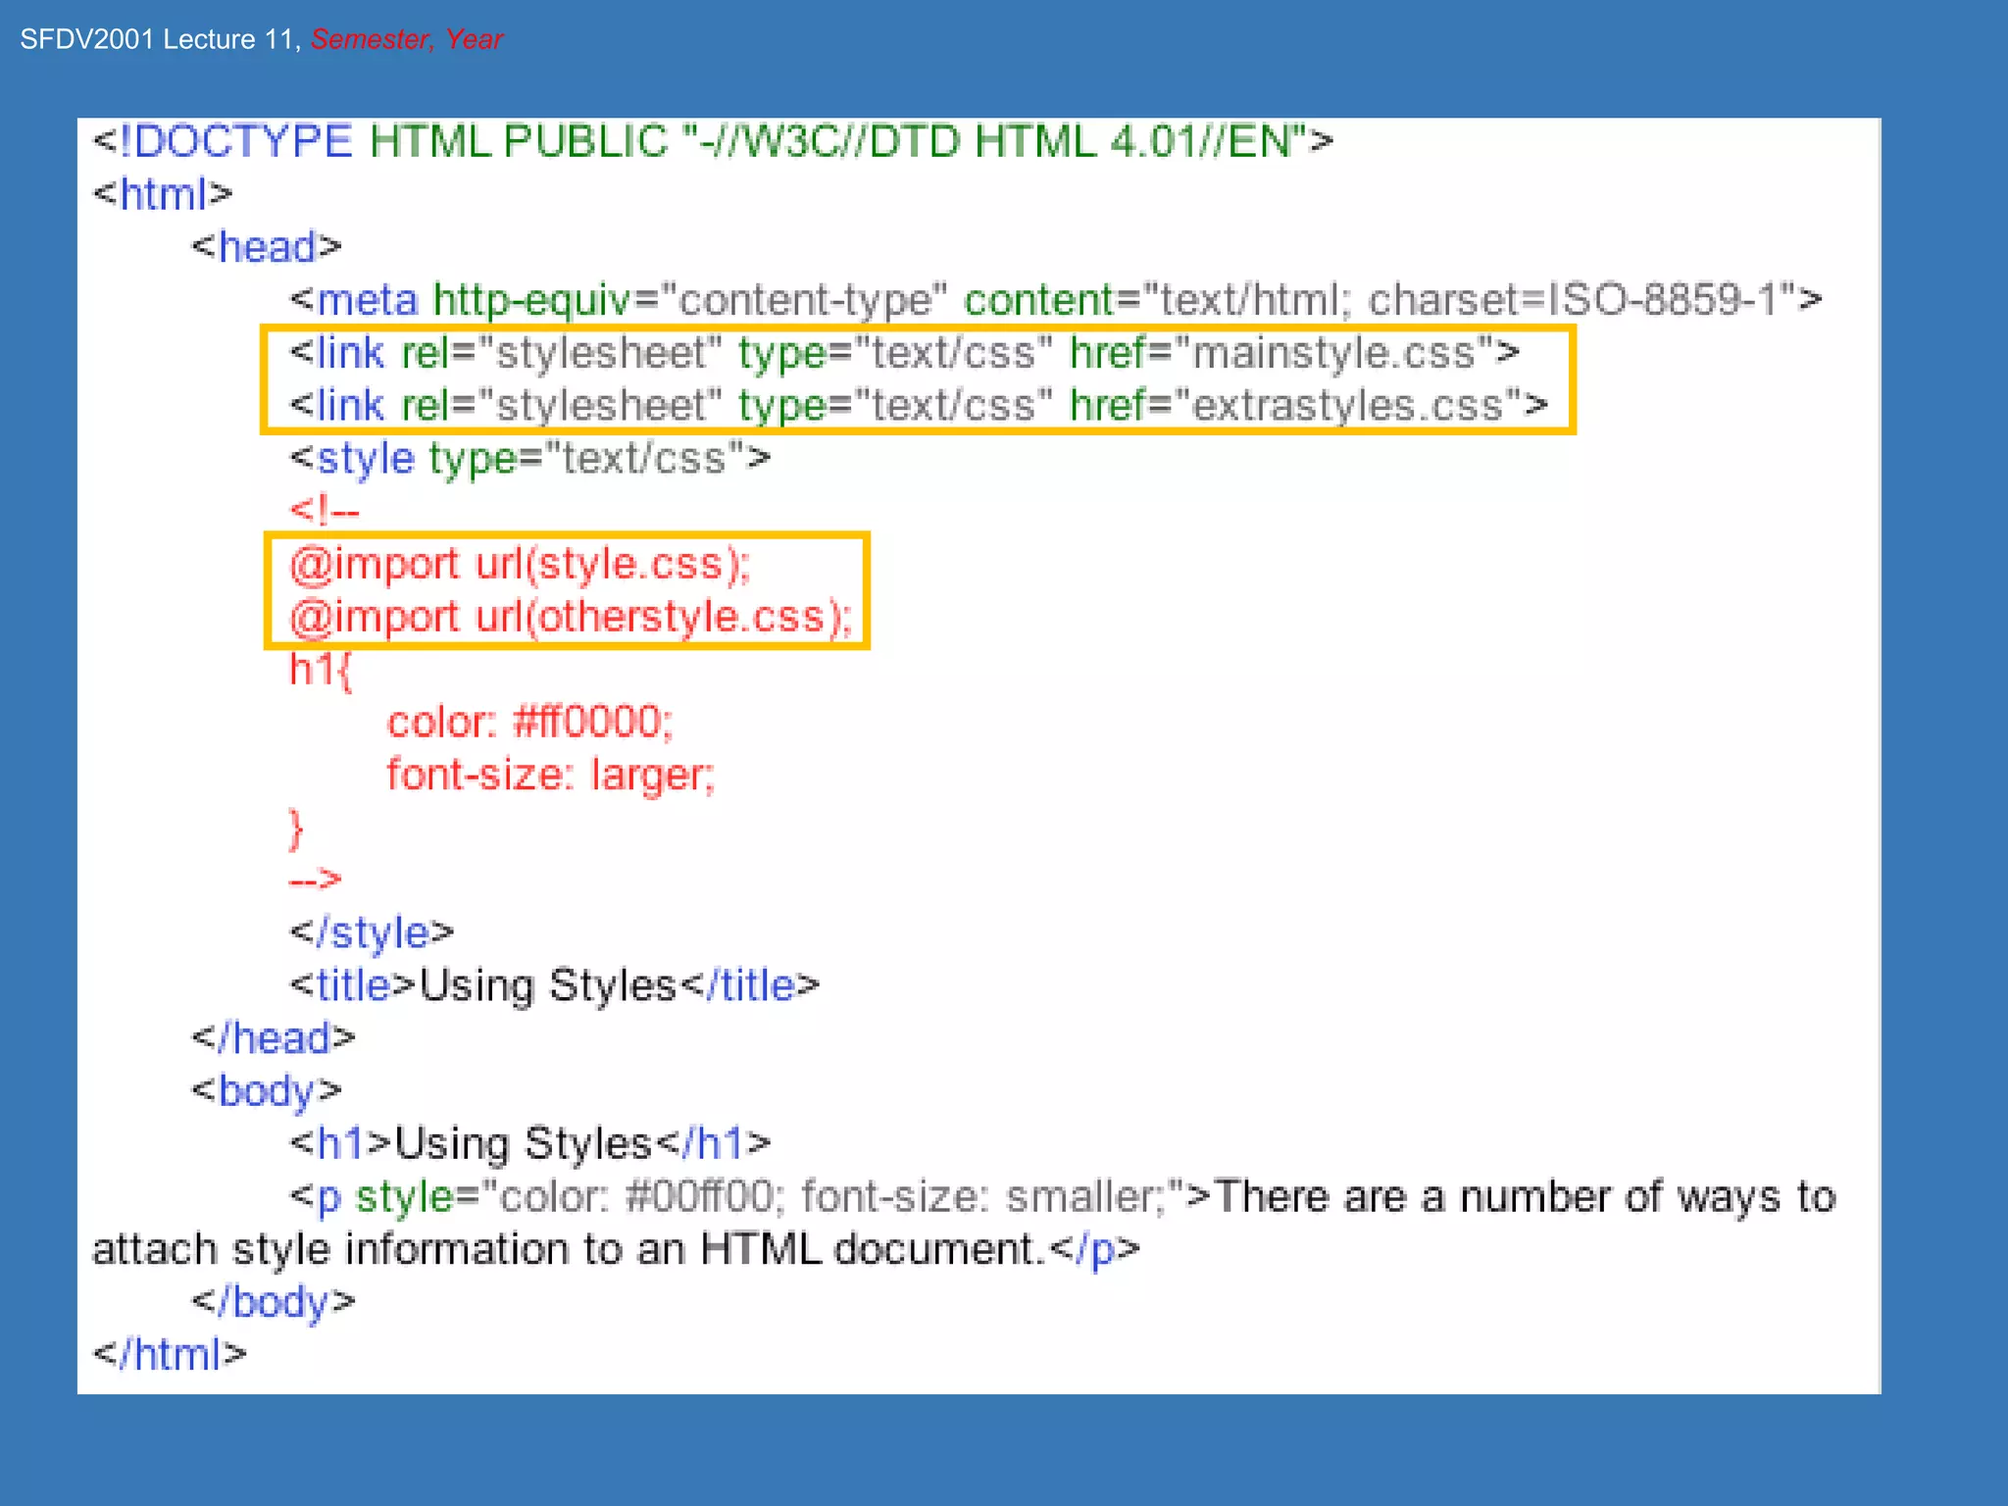
Task: Click the 'font-size: larger;' declaration
Action: 551,776
